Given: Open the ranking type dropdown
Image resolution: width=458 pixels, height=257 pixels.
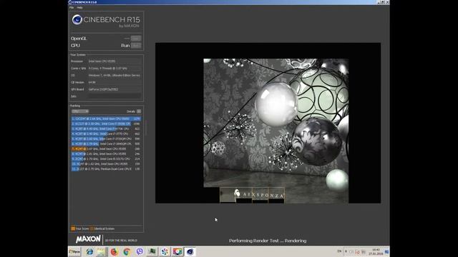Looking at the screenshot, I should point(79,111).
